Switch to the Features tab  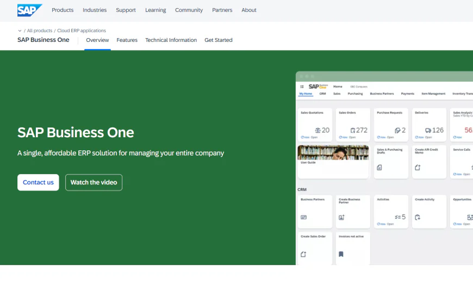tap(127, 40)
